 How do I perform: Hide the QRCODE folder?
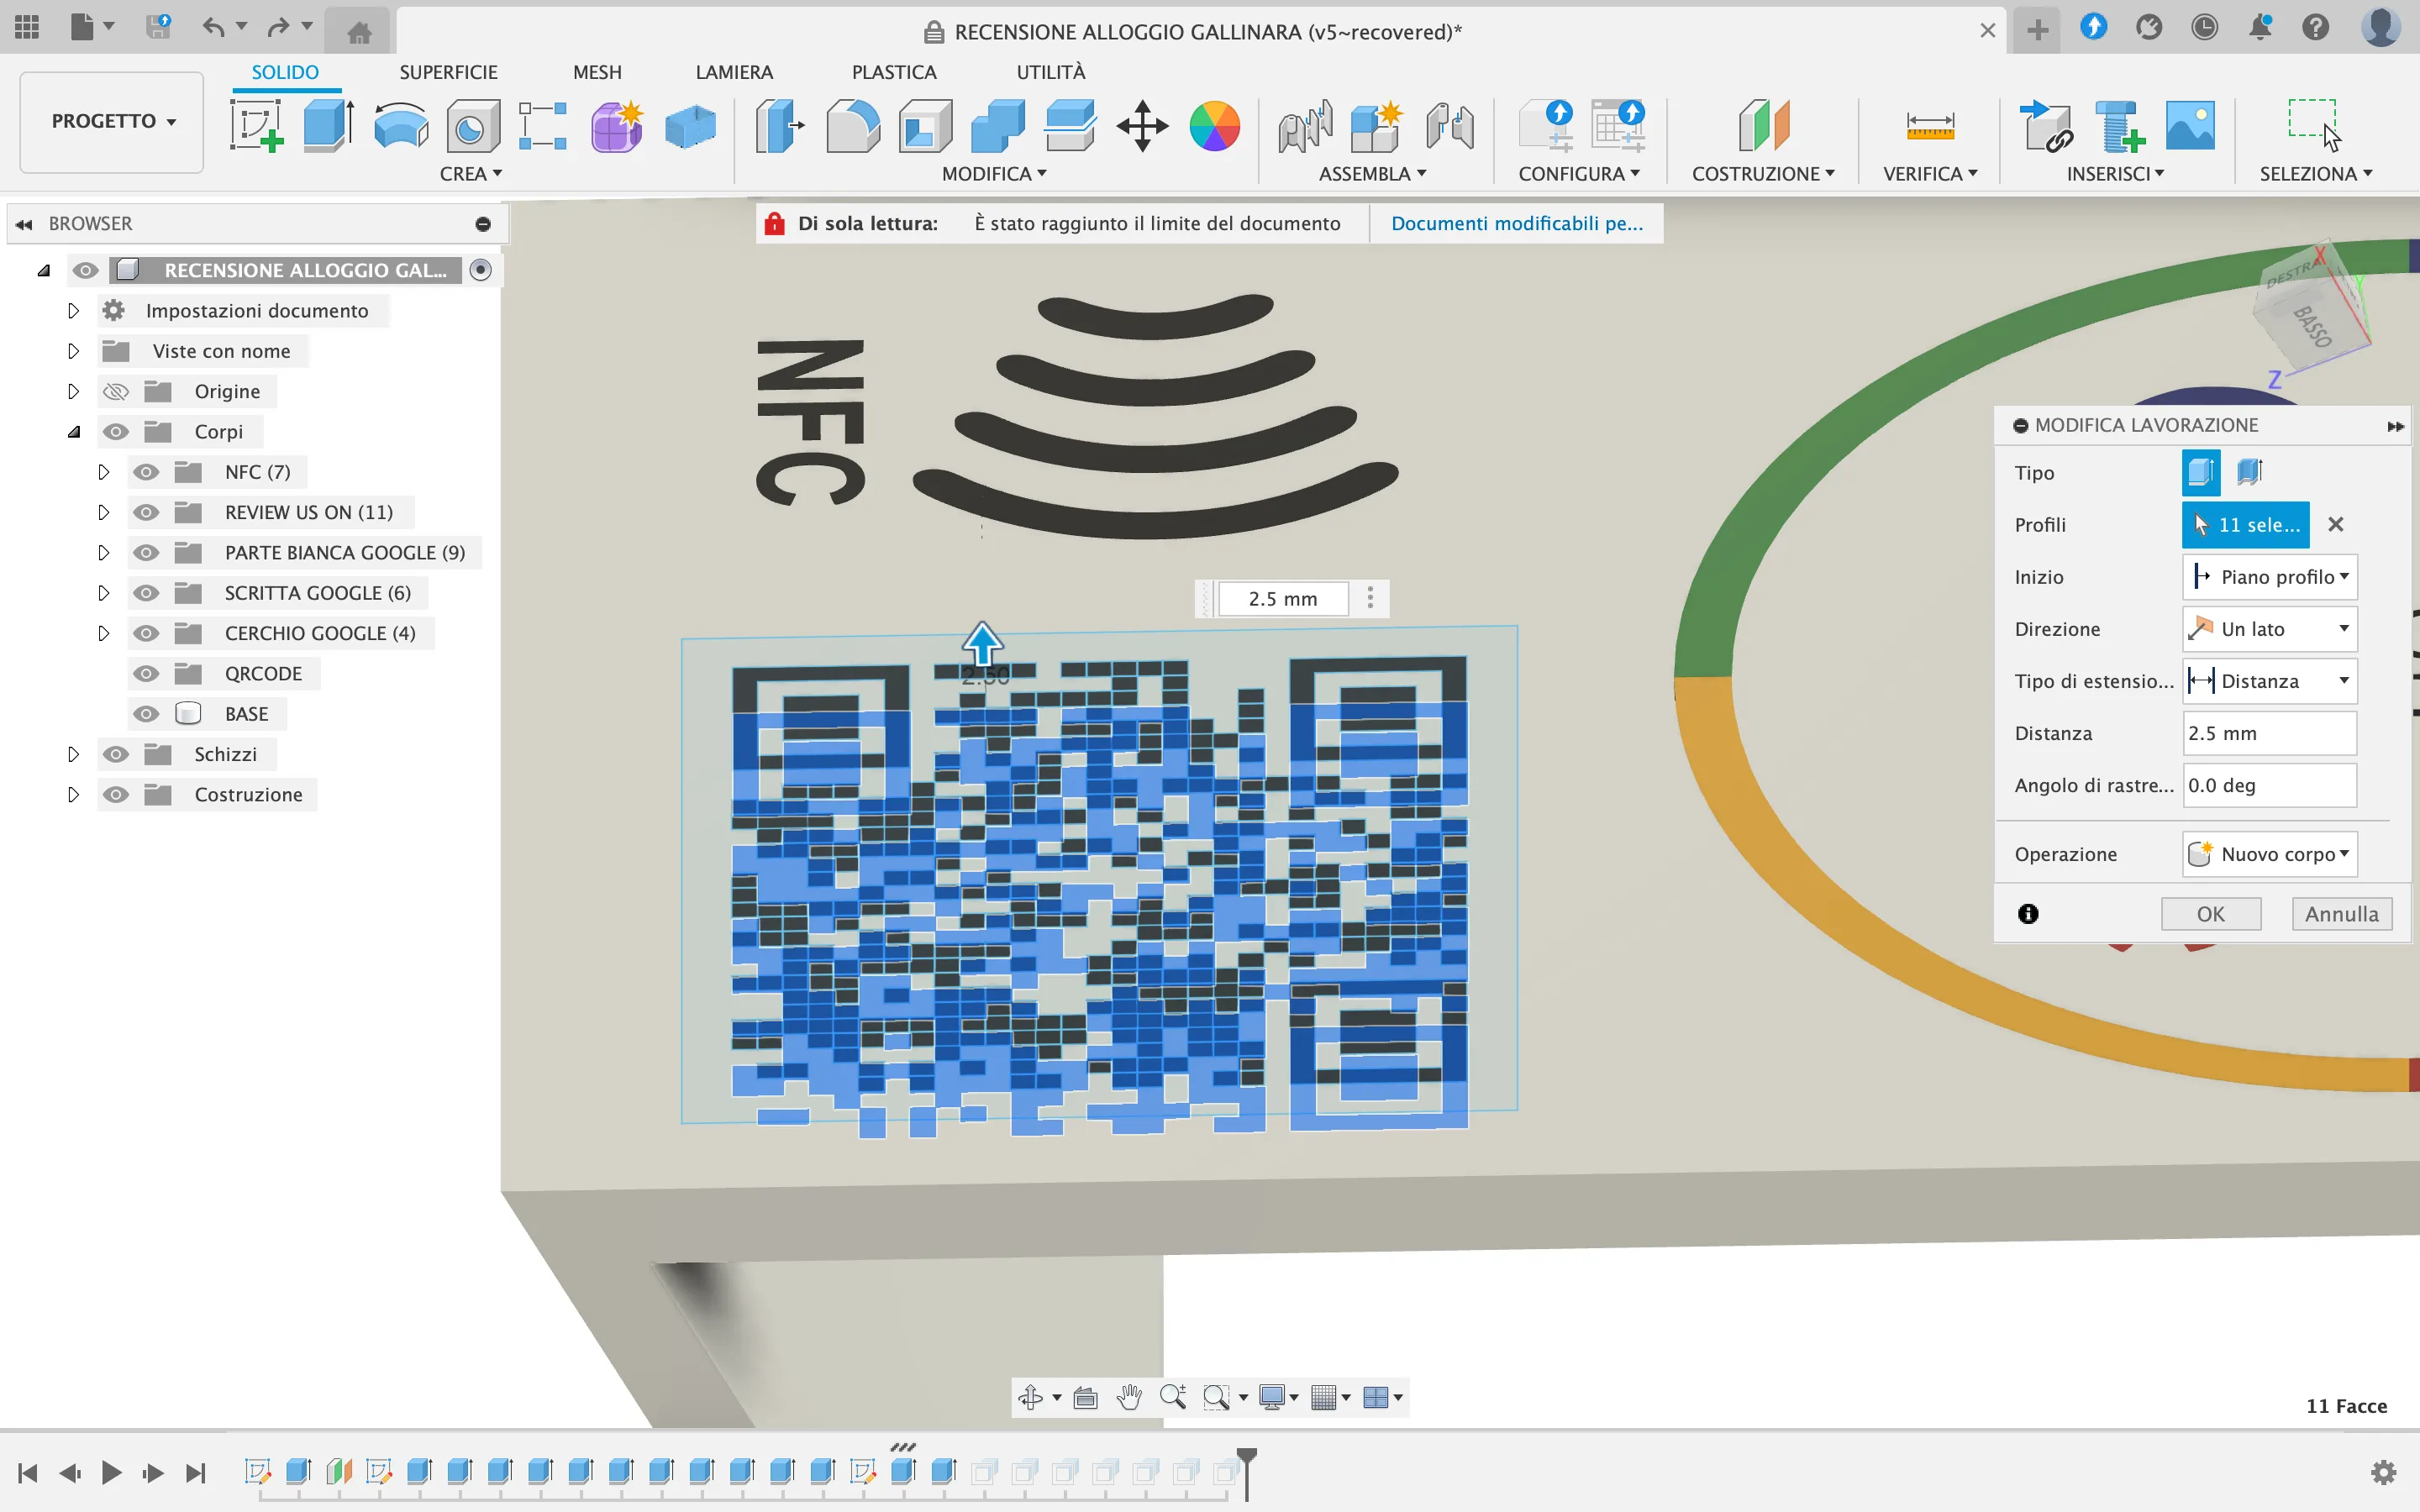pos(146,673)
